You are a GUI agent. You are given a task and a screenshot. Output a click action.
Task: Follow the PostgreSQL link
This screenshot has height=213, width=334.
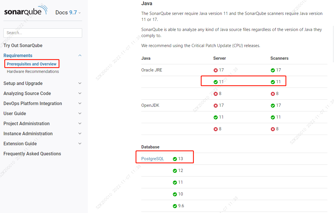point(152,159)
